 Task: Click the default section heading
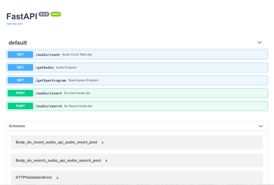[18, 43]
